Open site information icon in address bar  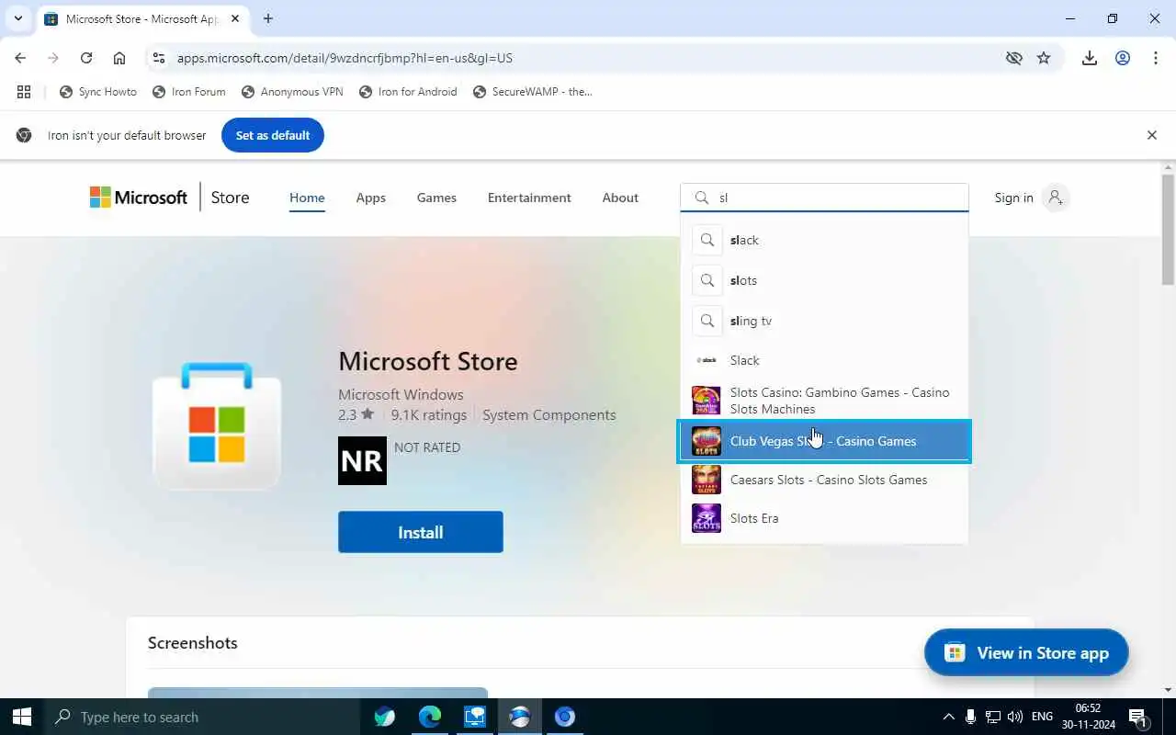[159, 58]
